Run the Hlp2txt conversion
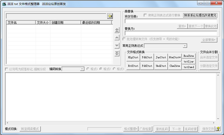The height and width of the screenshot is (135, 224). [x=133, y=57]
